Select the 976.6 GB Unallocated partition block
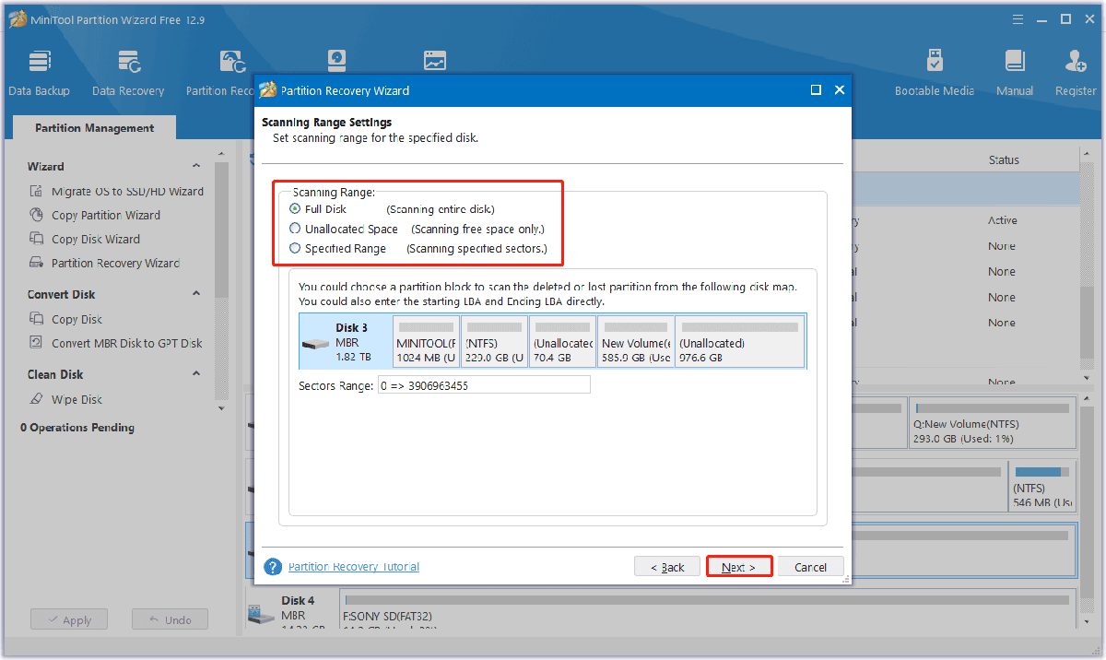The image size is (1106, 660). [x=739, y=342]
